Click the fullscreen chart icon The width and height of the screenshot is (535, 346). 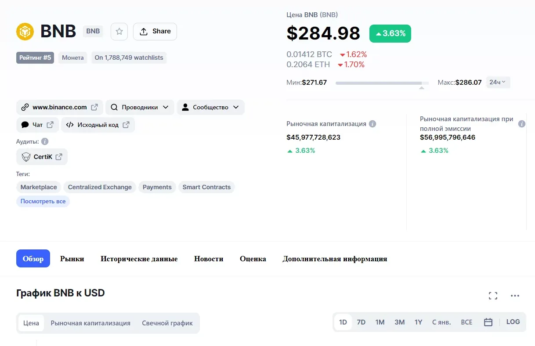point(493,296)
